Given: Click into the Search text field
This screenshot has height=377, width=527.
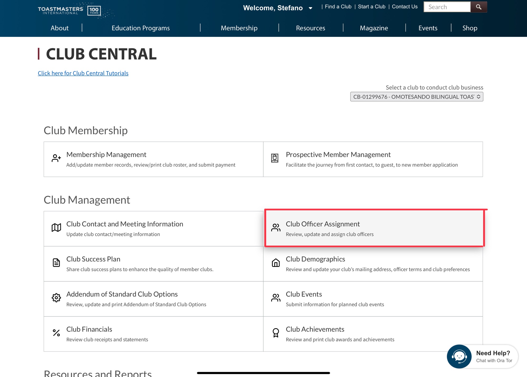Looking at the screenshot, I should coord(447,7).
